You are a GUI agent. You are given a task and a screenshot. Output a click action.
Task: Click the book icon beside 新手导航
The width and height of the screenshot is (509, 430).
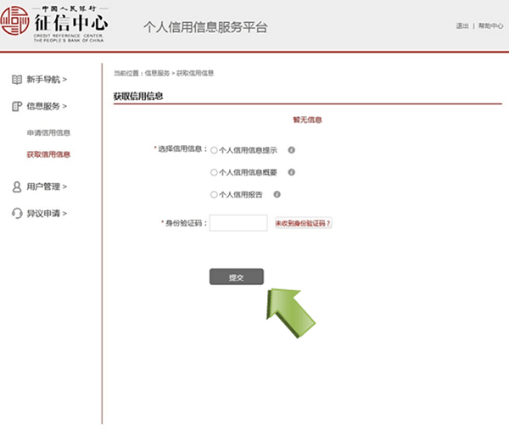point(17,80)
